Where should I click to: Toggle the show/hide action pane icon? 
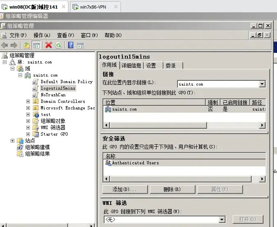point(80,45)
